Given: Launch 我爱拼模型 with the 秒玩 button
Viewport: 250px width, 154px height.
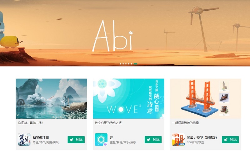Looking at the screenshot, I should [230, 140].
